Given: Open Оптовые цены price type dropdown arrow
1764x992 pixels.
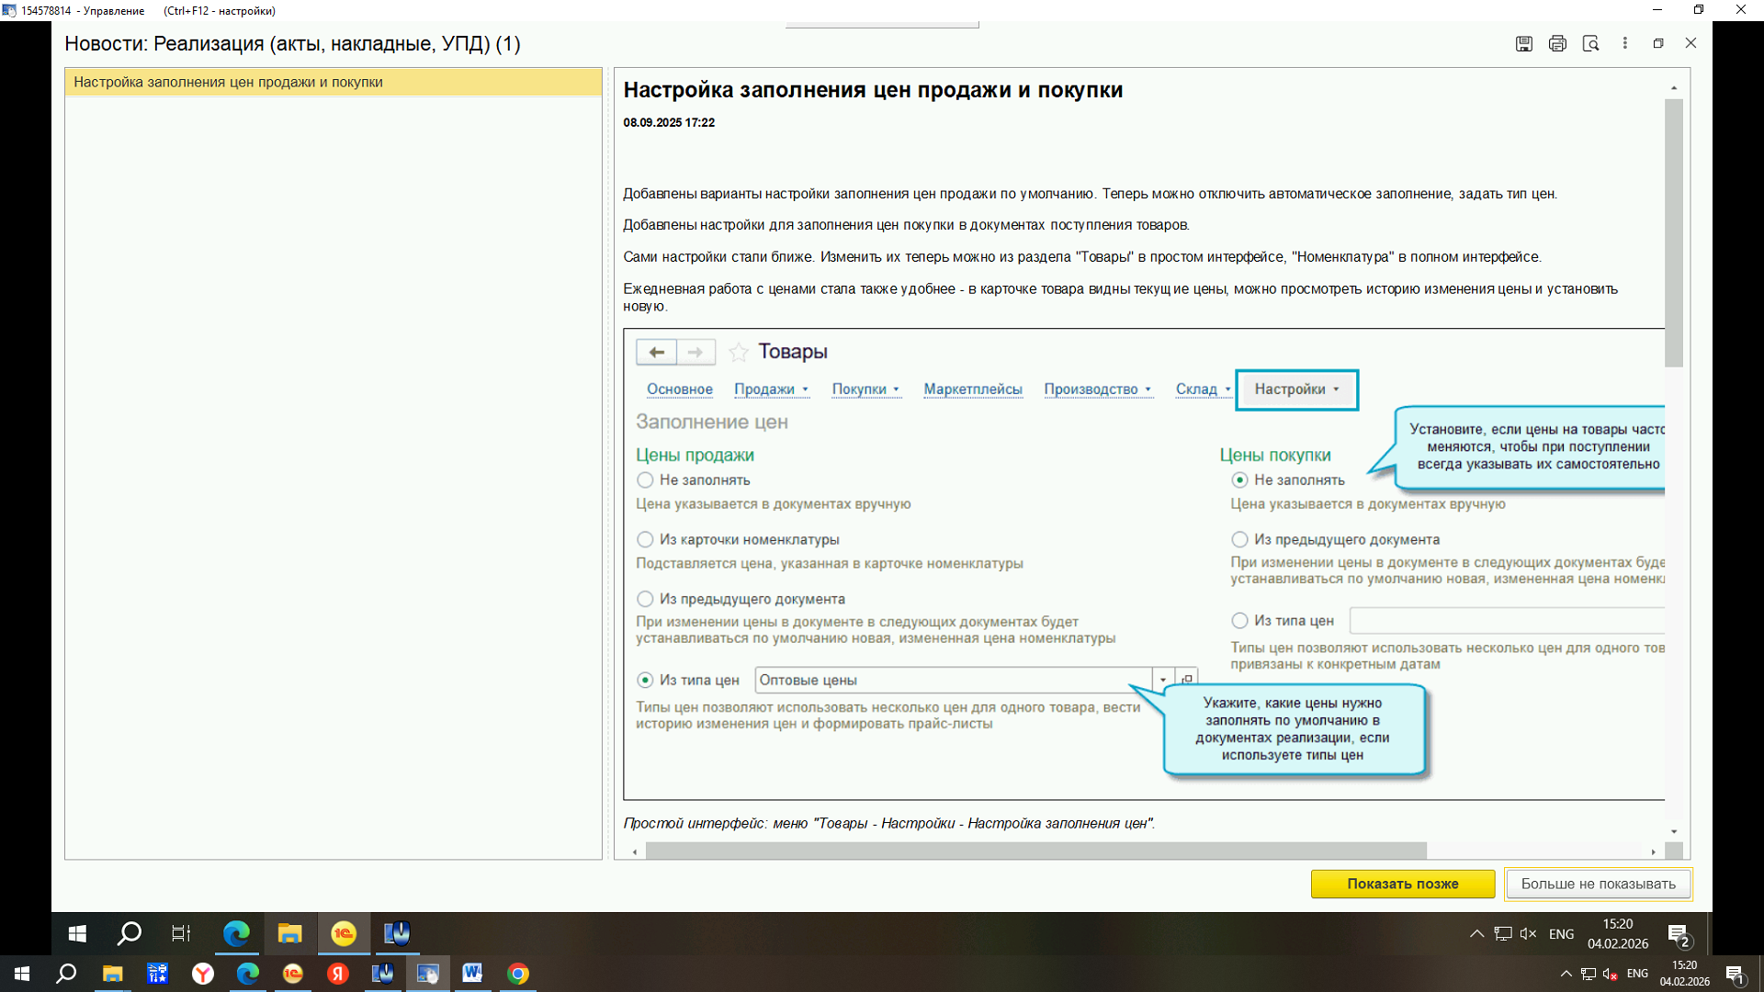Looking at the screenshot, I should click(x=1163, y=680).
